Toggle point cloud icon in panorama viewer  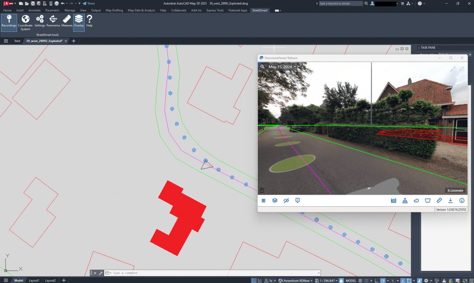pos(416,201)
